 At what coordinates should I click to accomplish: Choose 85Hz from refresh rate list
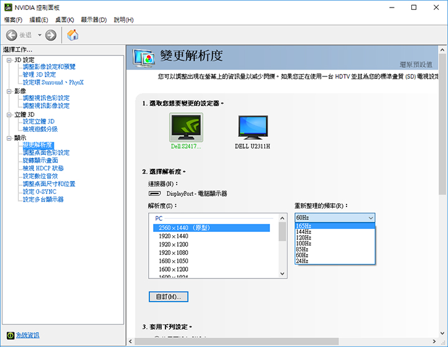pos(335,249)
